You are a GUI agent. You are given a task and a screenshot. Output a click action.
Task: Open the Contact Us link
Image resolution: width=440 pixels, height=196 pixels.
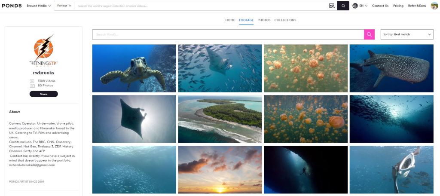click(380, 6)
